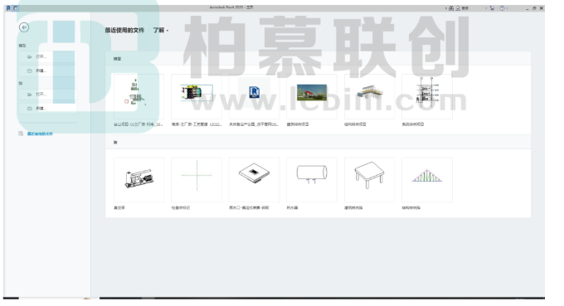Click the sign-in user icon
Screen dimensions: 564x306
coord(458,8)
